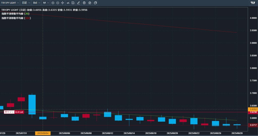Click the zoom in plus icon
The width and height of the screenshot is (258, 136).
tap(53, 3)
